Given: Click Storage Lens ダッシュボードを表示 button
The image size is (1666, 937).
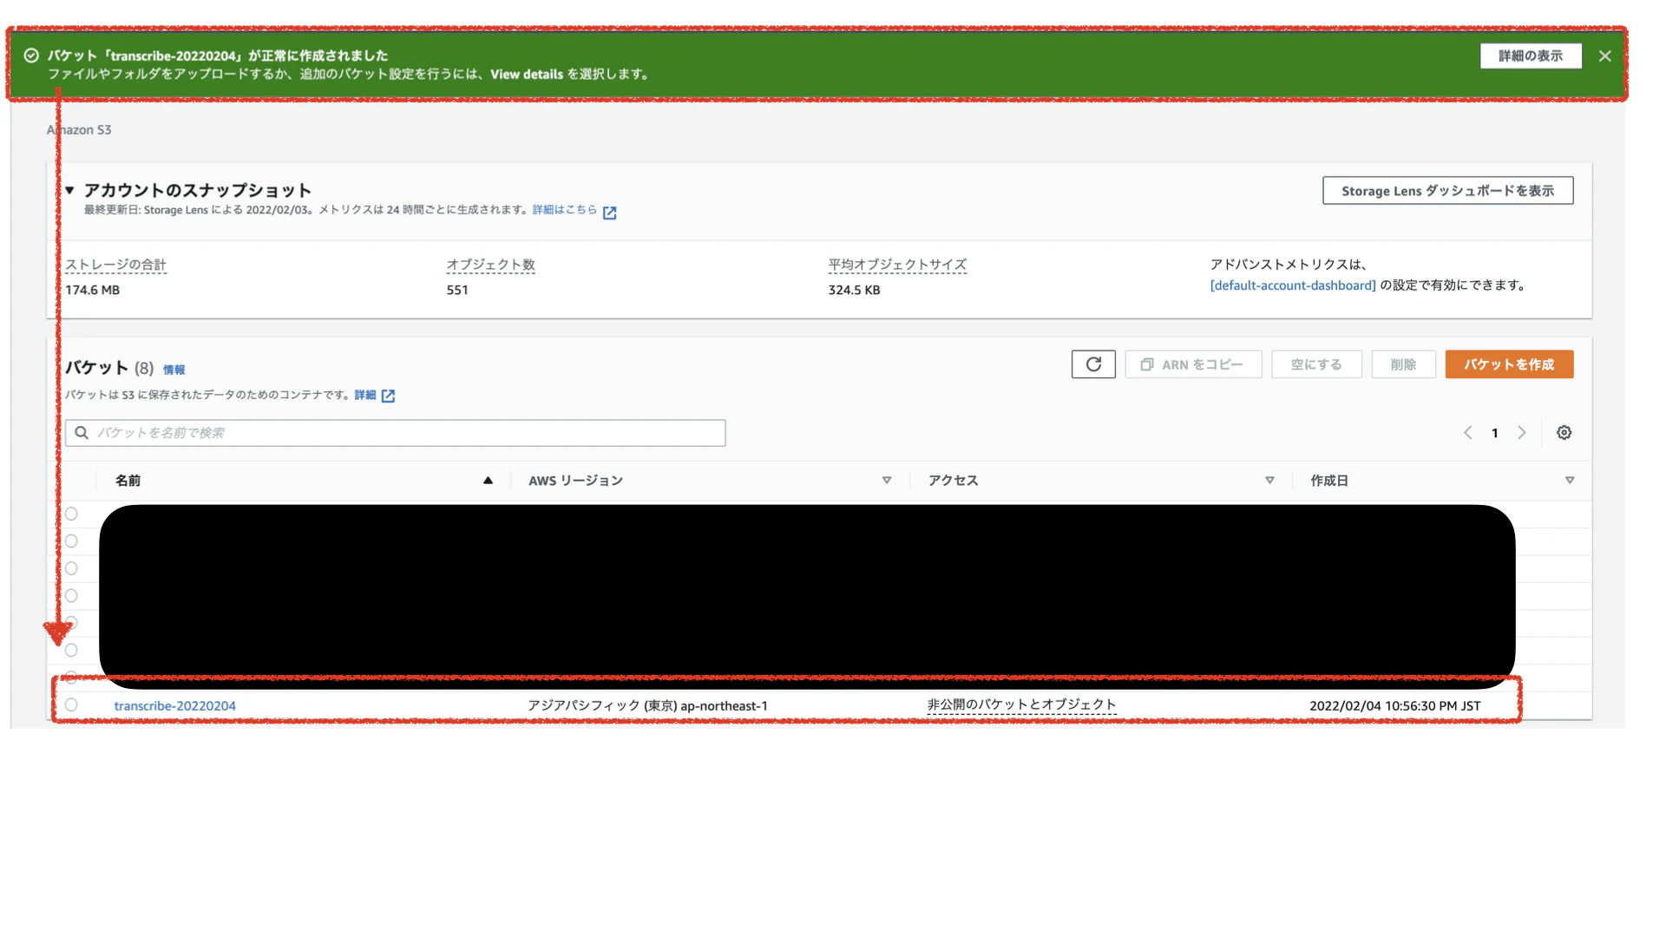Looking at the screenshot, I should [x=1446, y=191].
